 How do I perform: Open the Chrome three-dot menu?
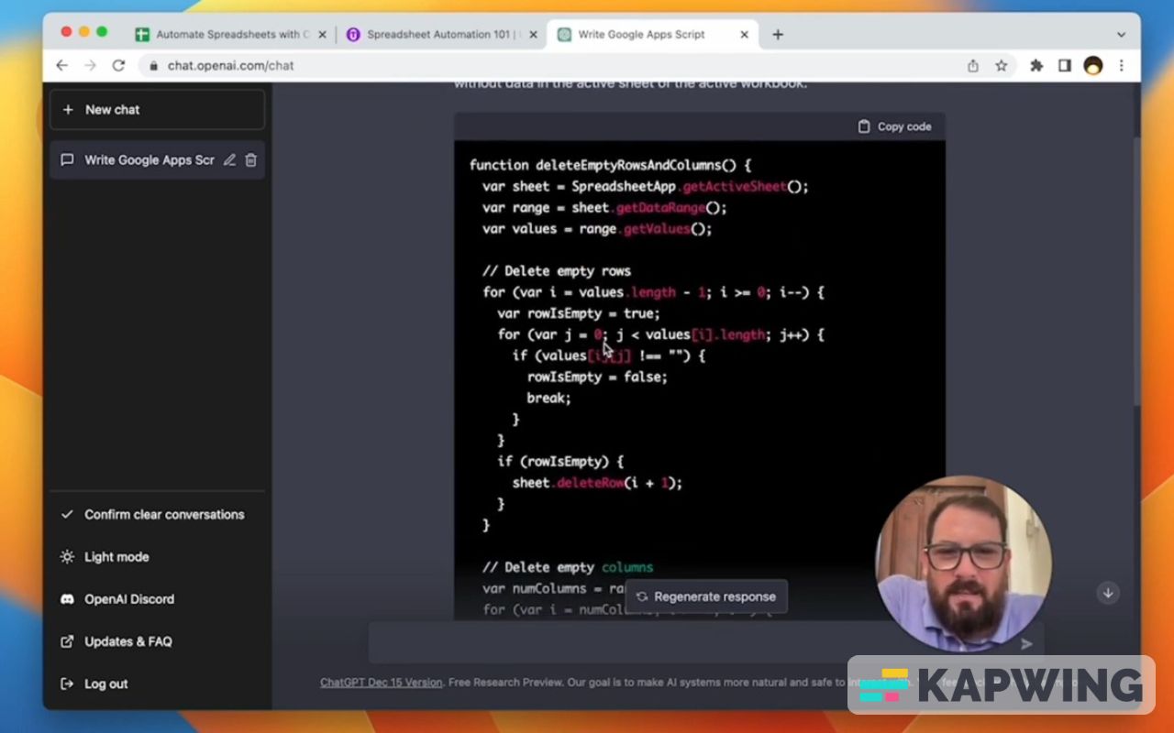1121,66
